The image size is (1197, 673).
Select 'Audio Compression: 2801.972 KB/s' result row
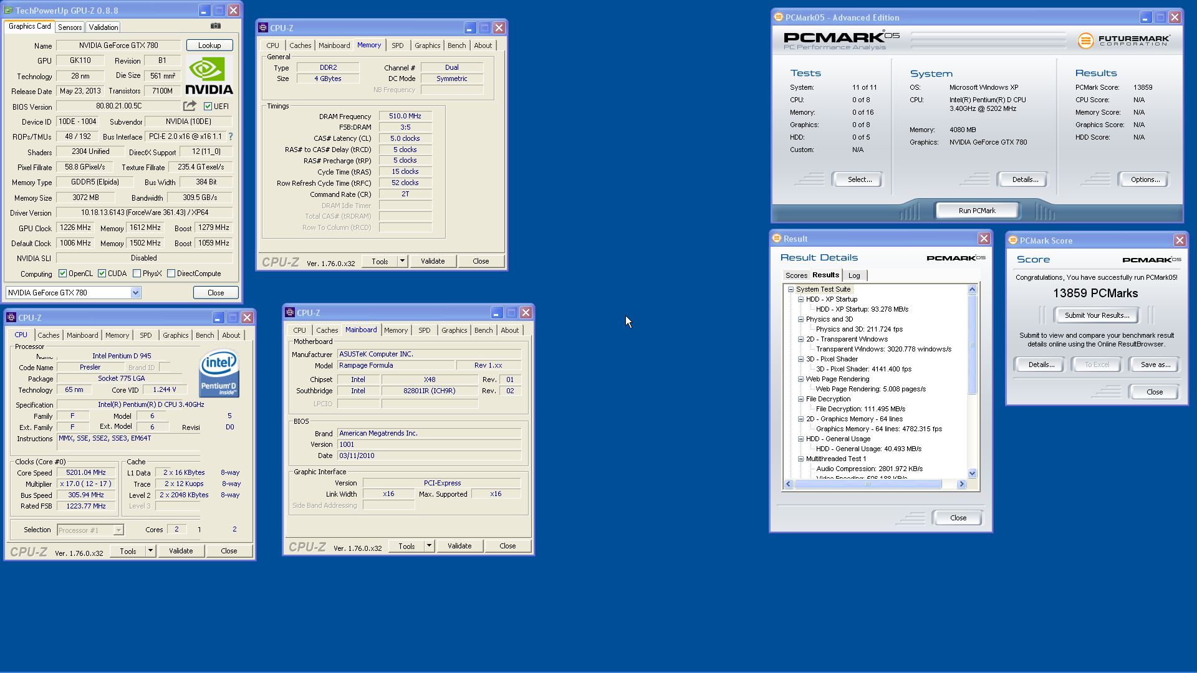click(869, 469)
